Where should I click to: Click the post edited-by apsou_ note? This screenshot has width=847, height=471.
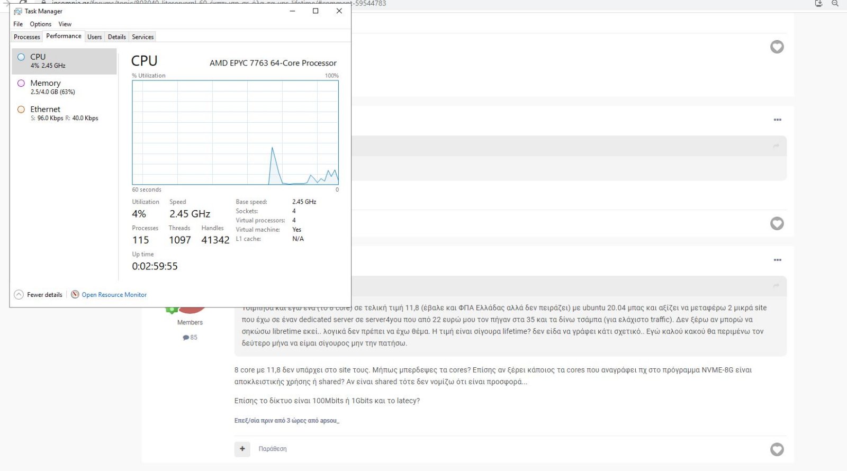(287, 421)
